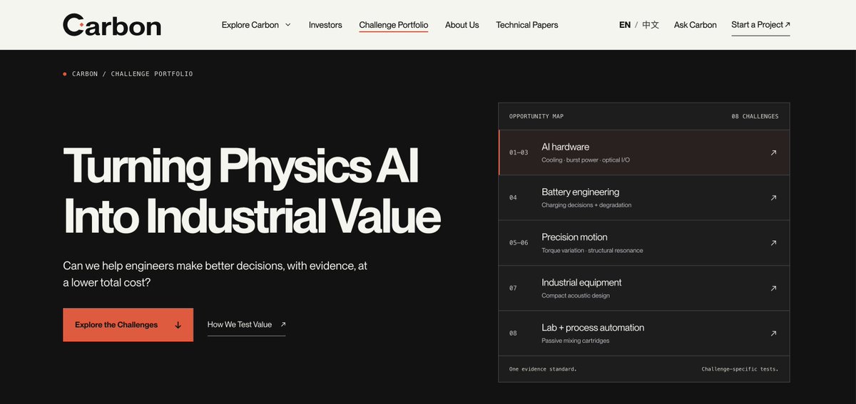Screen dimensions: 856x404
Task: Select the Challenge Portfolio nav item
Action: point(394,25)
